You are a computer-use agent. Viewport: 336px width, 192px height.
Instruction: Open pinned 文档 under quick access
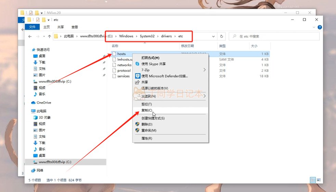tap(42, 69)
